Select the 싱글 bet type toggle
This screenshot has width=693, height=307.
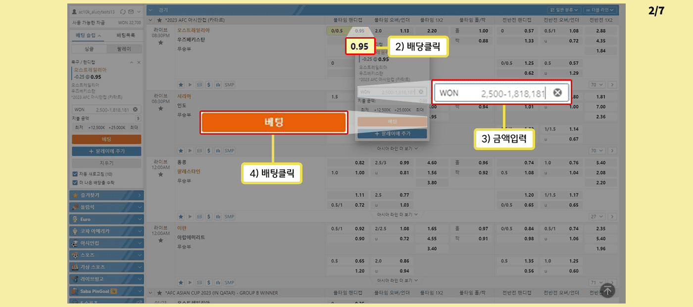tap(89, 49)
